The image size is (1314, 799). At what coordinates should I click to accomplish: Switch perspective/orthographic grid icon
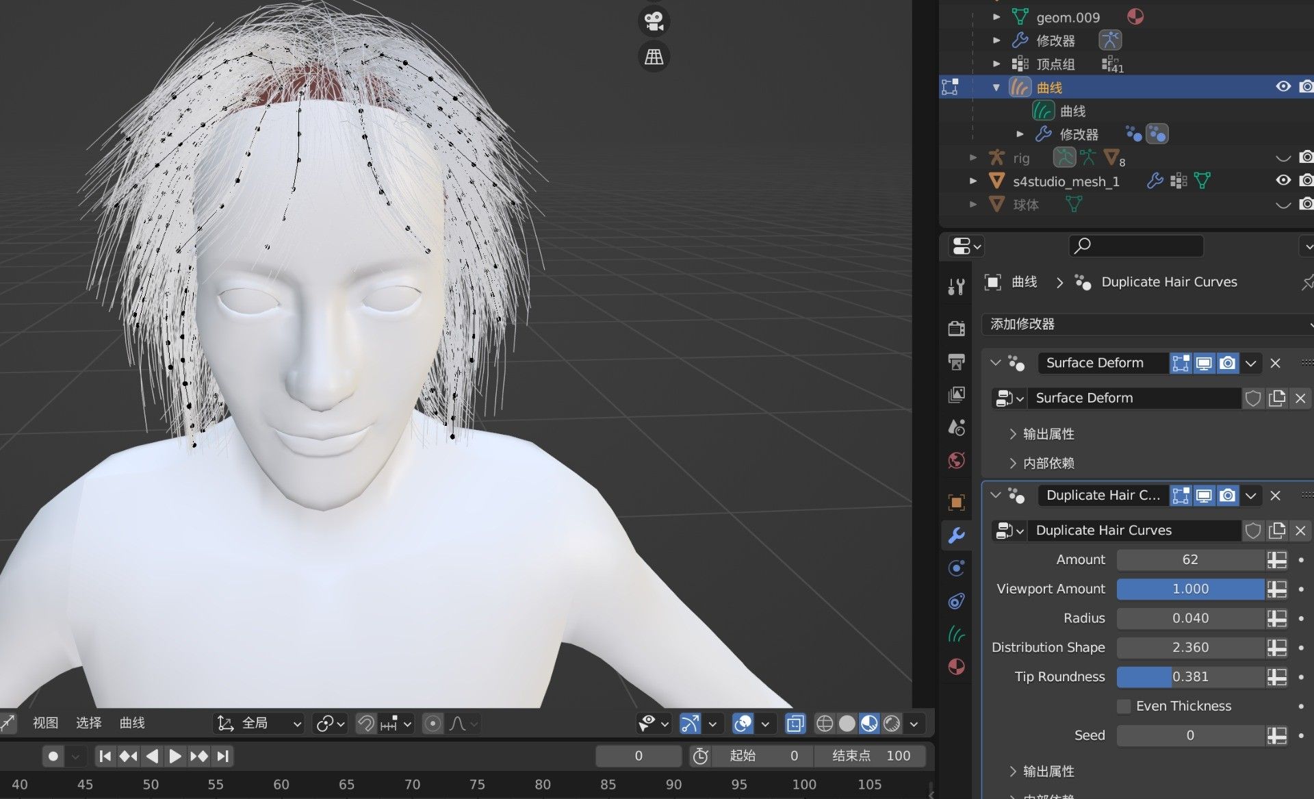click(654, 57)
